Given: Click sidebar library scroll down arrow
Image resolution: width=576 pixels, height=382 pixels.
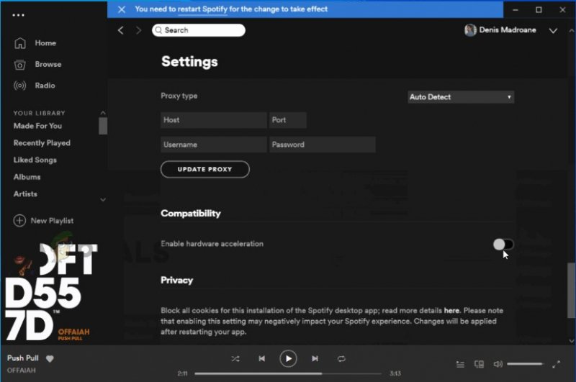Looking at the screenshot, I should tap(103, 199).
